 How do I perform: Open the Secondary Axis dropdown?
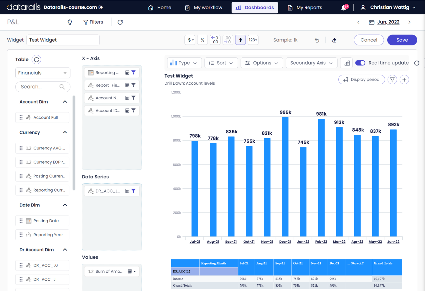pos(312,63)
